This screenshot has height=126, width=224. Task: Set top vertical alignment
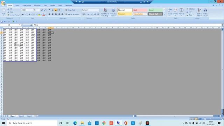49,10
